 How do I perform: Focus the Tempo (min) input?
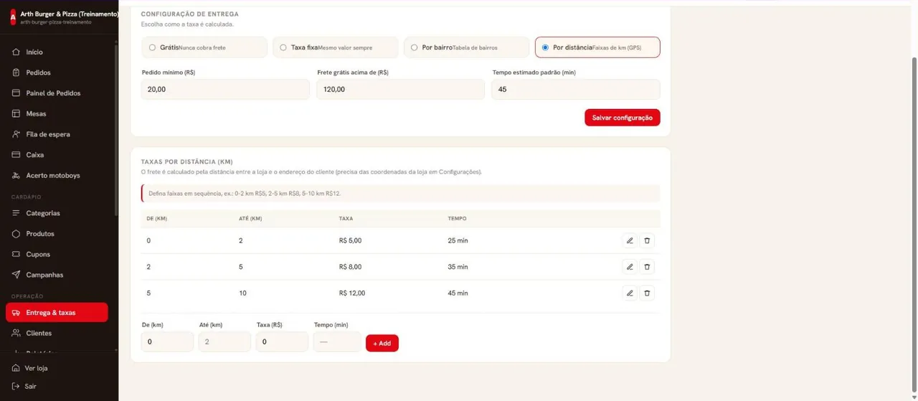[337, 342]
